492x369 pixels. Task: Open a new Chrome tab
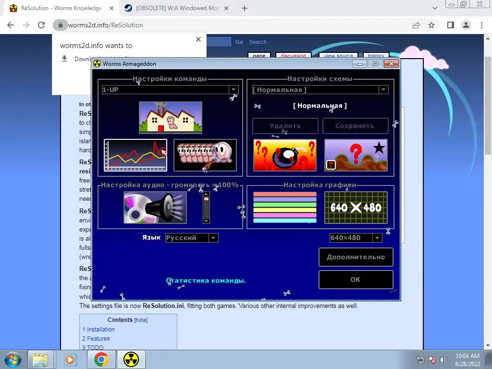click(x=245, y=8)
